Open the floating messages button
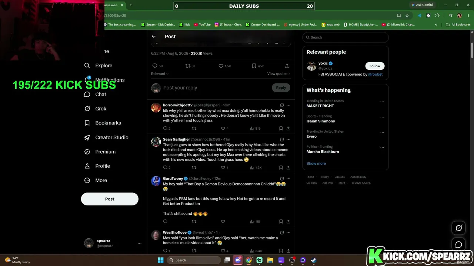The width and height of the screenshot is (474, 266). 458,245
